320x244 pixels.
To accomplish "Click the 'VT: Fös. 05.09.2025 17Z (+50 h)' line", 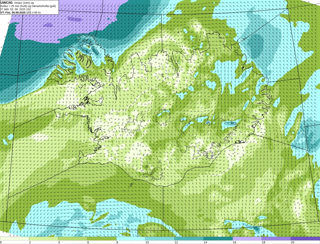I will [20, 12].
